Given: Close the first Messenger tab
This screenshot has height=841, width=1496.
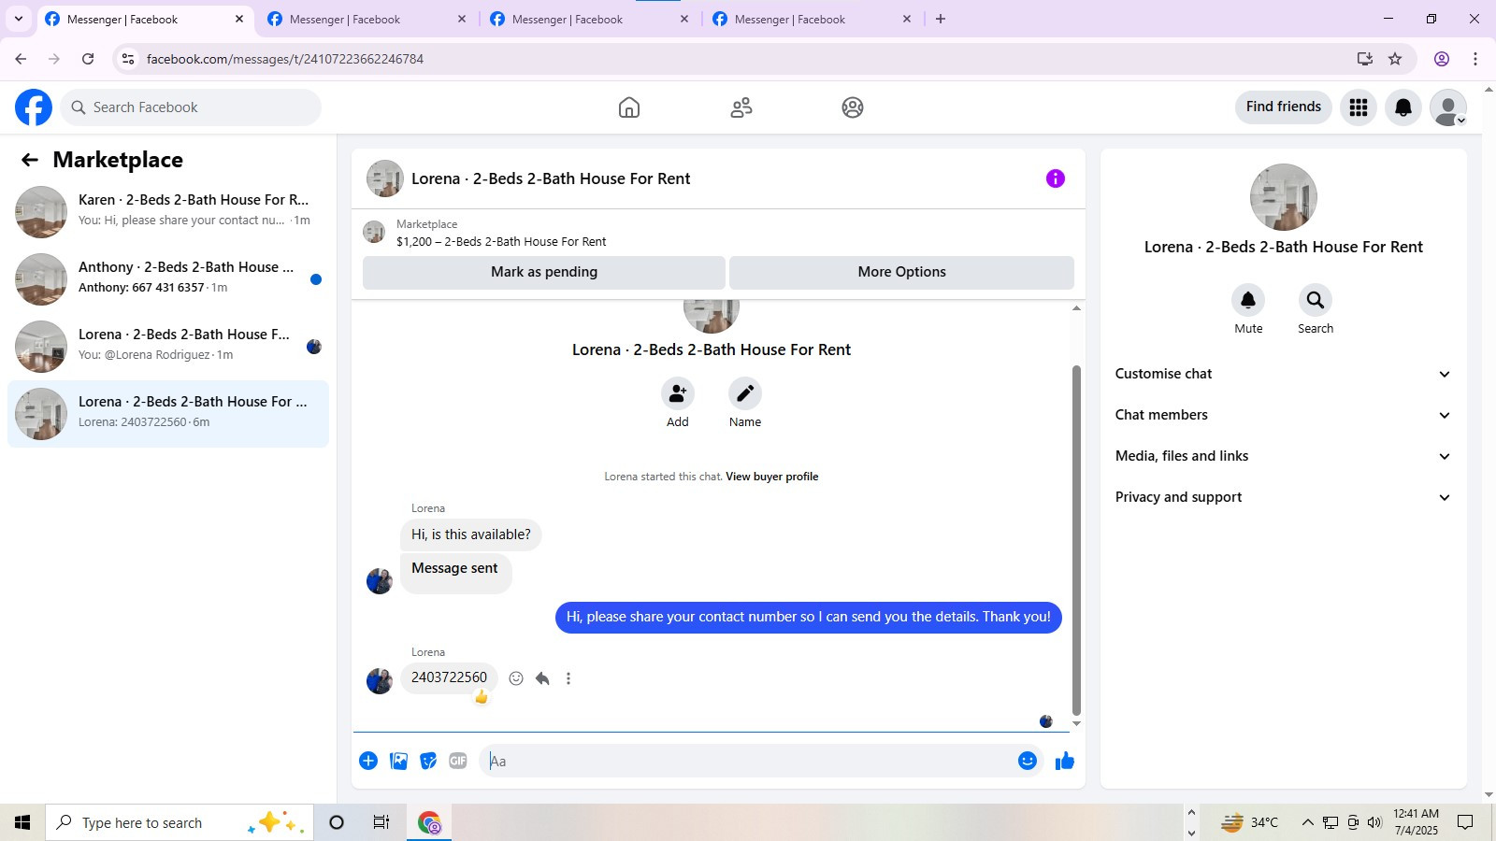Looking at the screenshot, I should (x=239, y=19).
